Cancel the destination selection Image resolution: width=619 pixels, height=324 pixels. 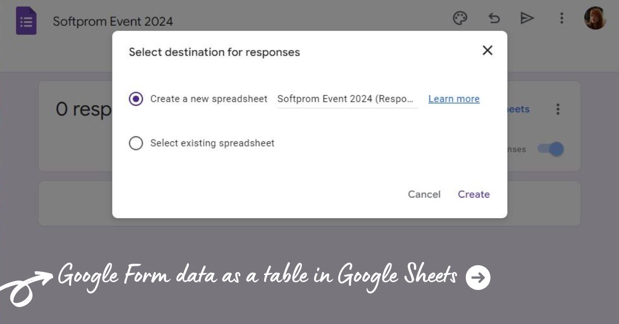tap(423, 194)
